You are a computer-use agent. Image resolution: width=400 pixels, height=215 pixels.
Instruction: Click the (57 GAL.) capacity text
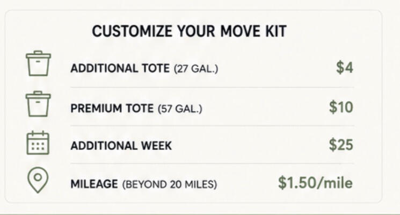click(180, 109)
